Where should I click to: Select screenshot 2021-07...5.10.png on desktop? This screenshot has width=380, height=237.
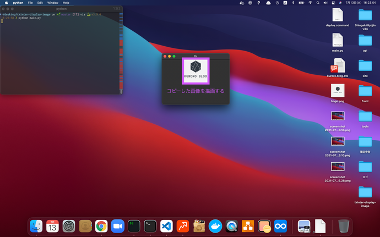pos(338,146)
